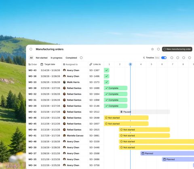The image size is (194, 169).
Task: Create a New manufacturing order
Action: click(177, 49)
